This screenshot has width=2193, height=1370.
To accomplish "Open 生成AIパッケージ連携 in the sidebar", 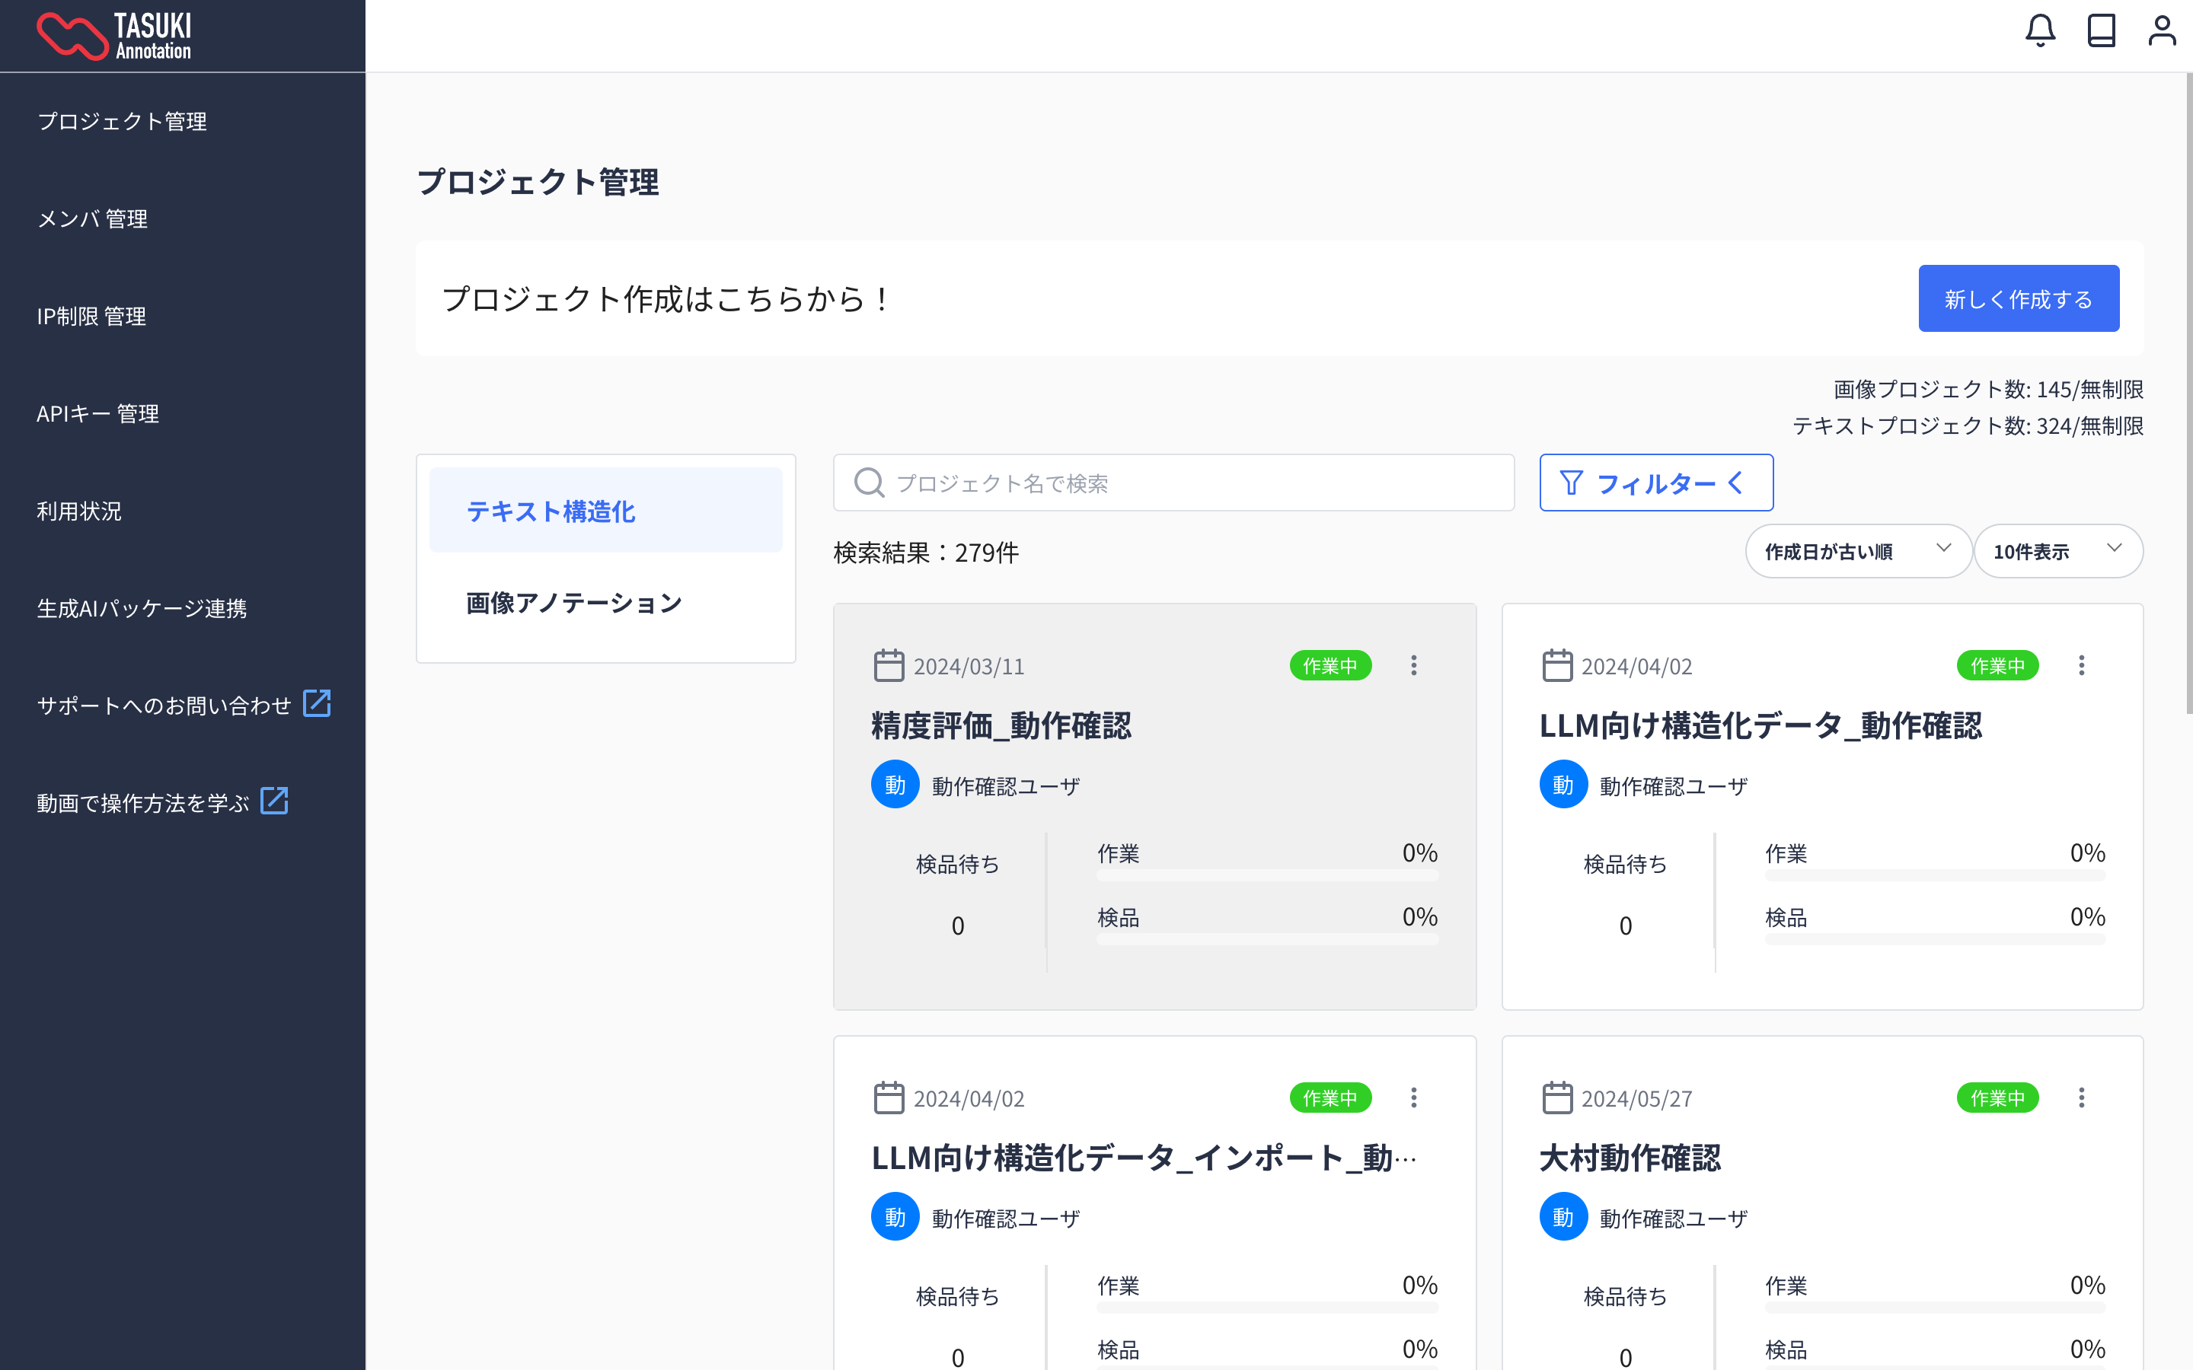I will (142, 608).
